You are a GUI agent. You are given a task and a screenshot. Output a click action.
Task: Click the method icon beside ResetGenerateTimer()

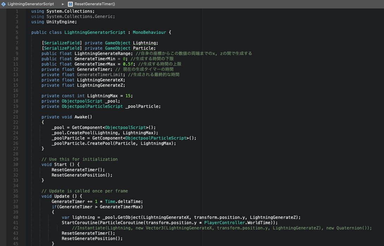[70, 4]
